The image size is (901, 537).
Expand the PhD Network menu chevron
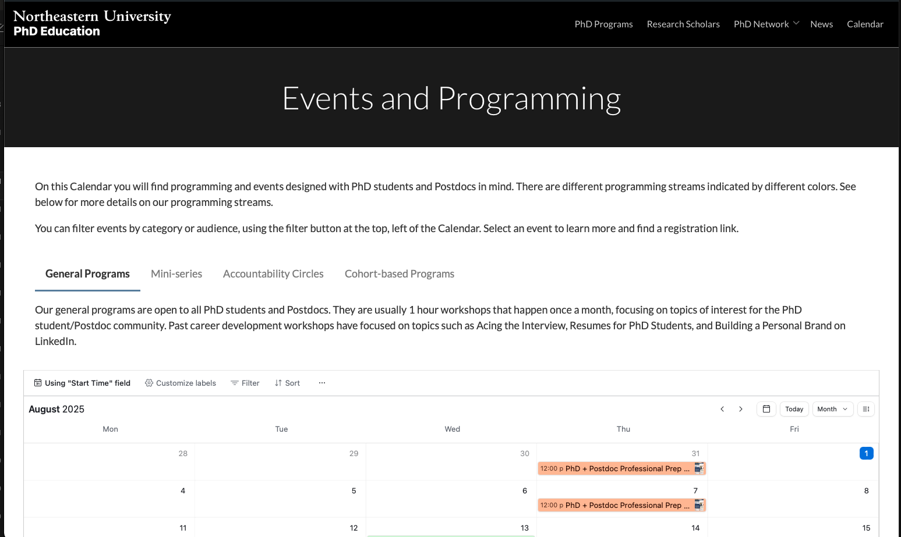[796, 23]
